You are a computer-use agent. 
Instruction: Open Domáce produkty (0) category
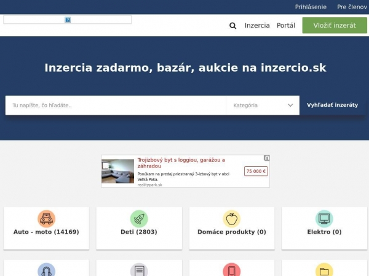click(x=232, y=232)
